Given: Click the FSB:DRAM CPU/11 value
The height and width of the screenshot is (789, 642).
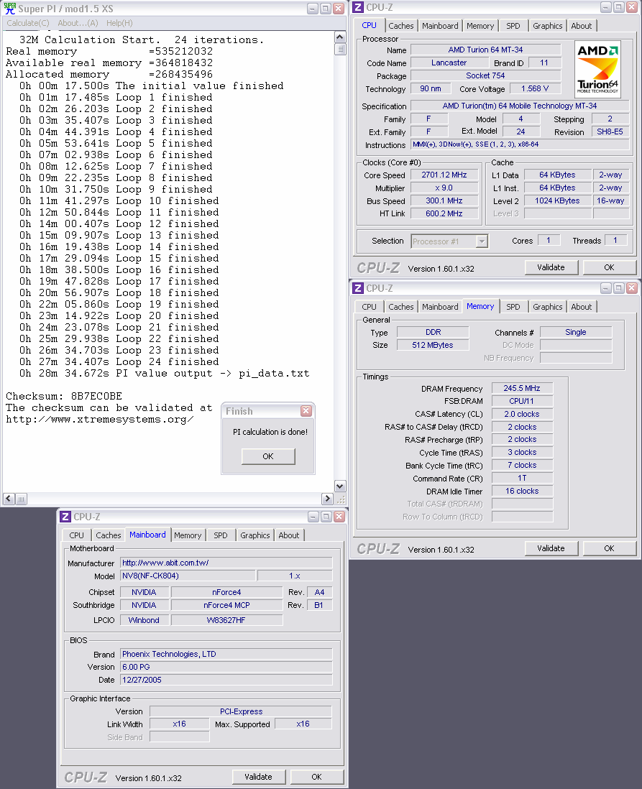Looking at the screenshot, I should pos(522,401).
